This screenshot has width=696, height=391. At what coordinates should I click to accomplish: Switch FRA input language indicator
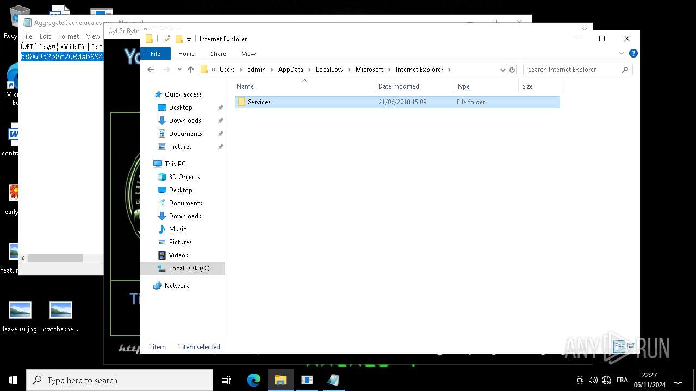coord(622,380)
